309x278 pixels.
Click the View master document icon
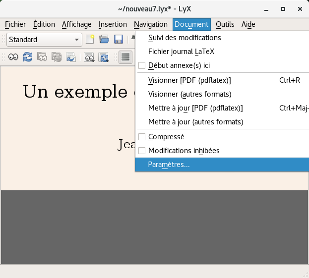[x=42, y=57]
